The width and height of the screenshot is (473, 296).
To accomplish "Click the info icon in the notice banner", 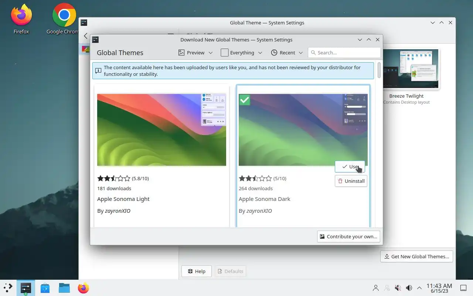I will 98,71.
